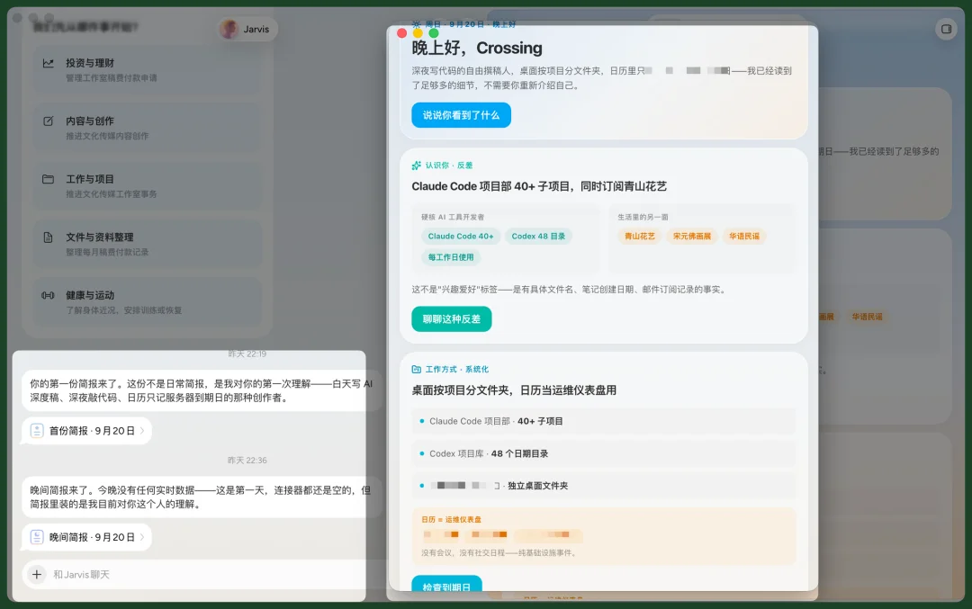Screen dimensions: 972x609
Task: Click the 内容与创作 edit icon
Action: point(49,121)
